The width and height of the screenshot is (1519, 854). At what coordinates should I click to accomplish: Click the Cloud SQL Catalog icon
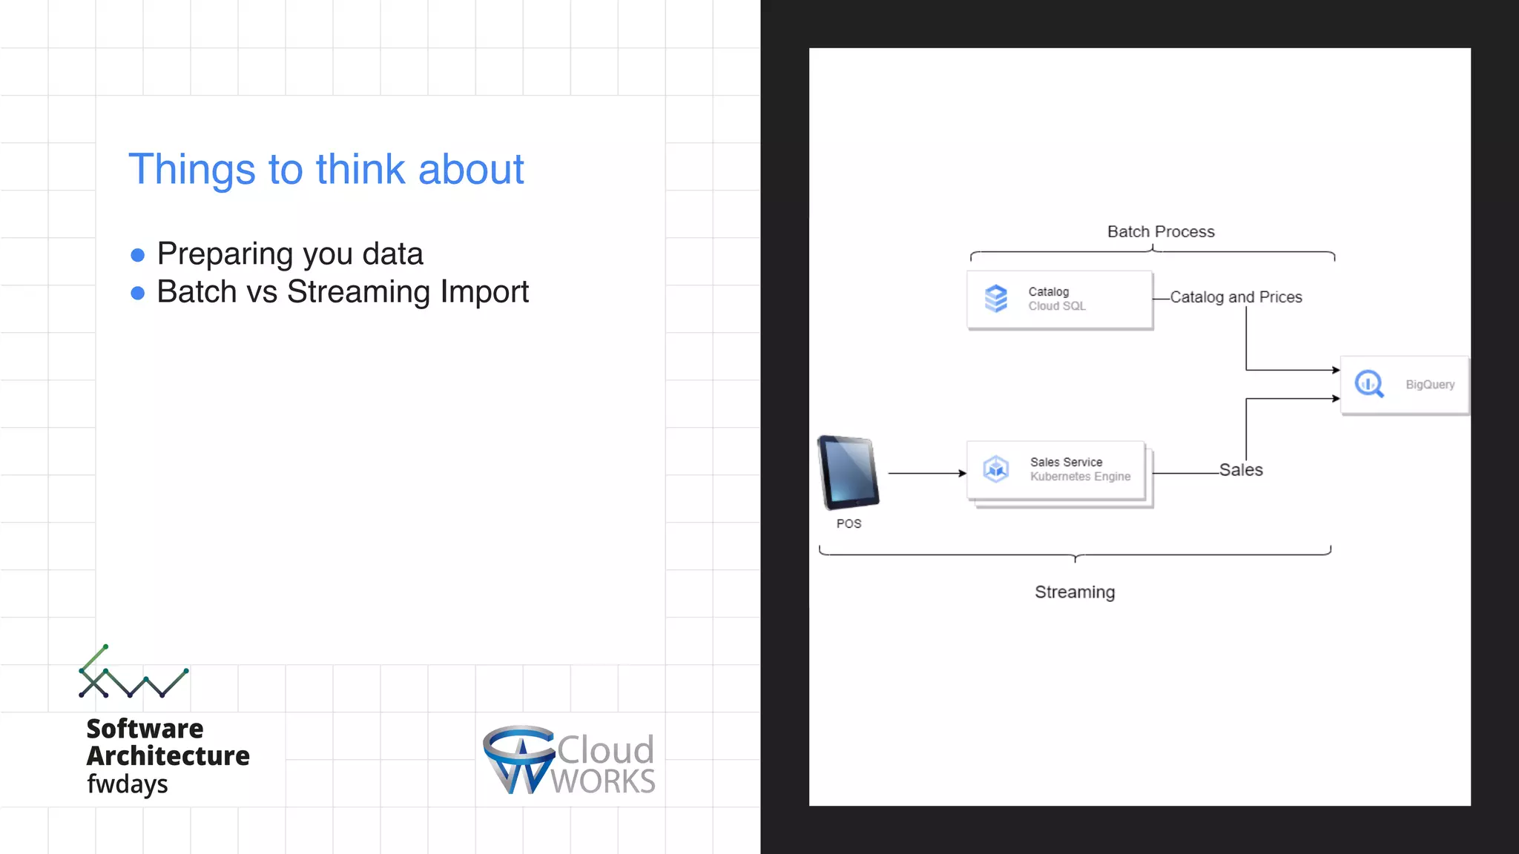995,299
